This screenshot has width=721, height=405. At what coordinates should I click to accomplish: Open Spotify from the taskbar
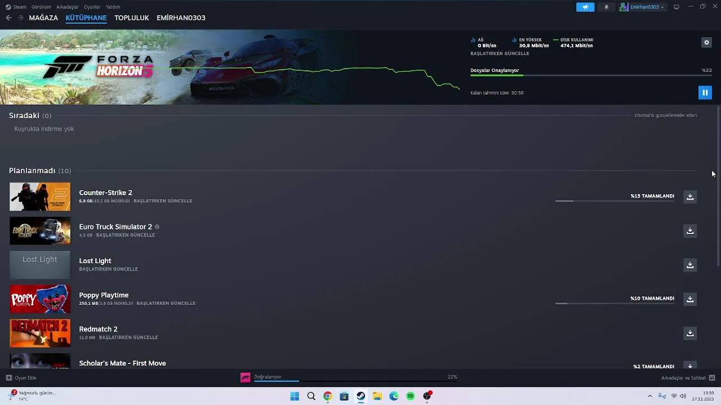coord(410,396)
